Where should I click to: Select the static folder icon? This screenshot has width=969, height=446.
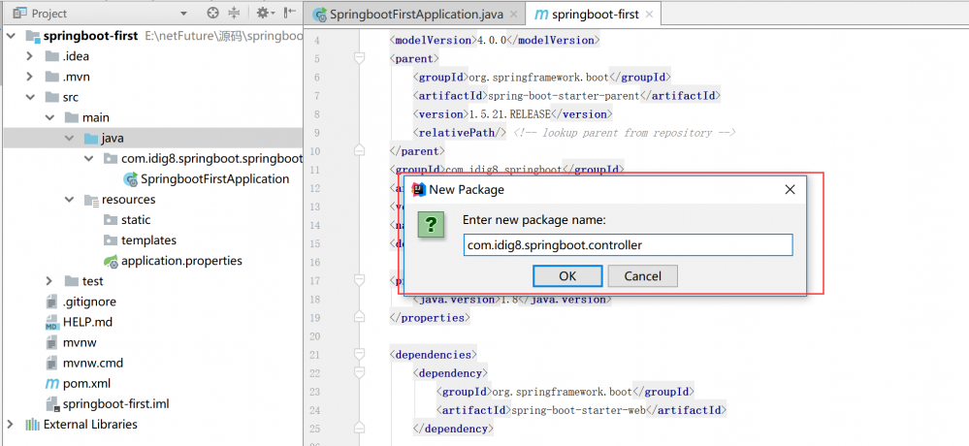pyautogui.click(x=111, y=220)
